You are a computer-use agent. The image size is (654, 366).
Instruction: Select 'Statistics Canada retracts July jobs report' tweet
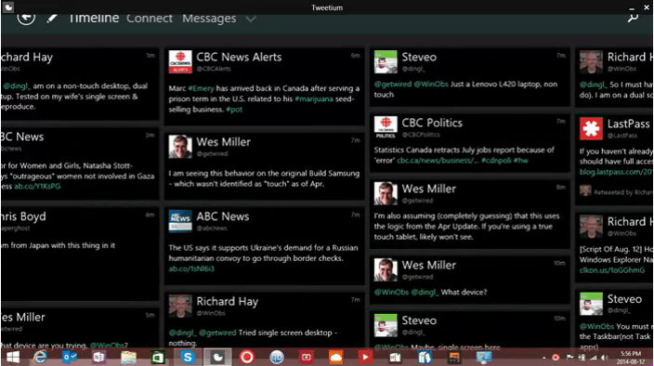click(x=464, y=155)
